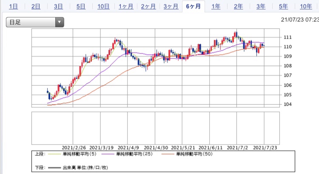Viewport: 319px width, 174px height.
Task: Click the 2ヶ月 range tab
Action: click(x=148, y=6)
